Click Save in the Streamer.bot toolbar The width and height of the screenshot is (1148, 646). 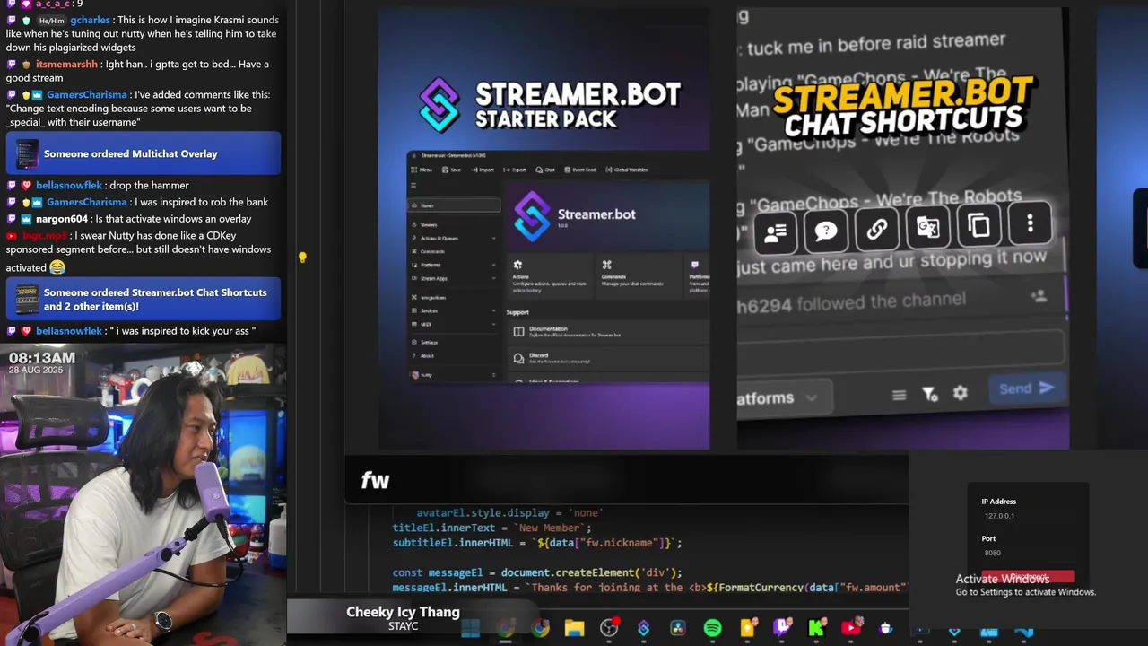click(451, 170)
